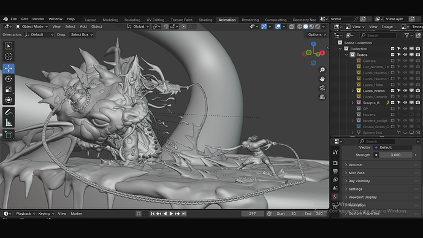Screen dimensions: 423x238
Task: Jump to the previous keyframe
Action: [x=159, y=213]
